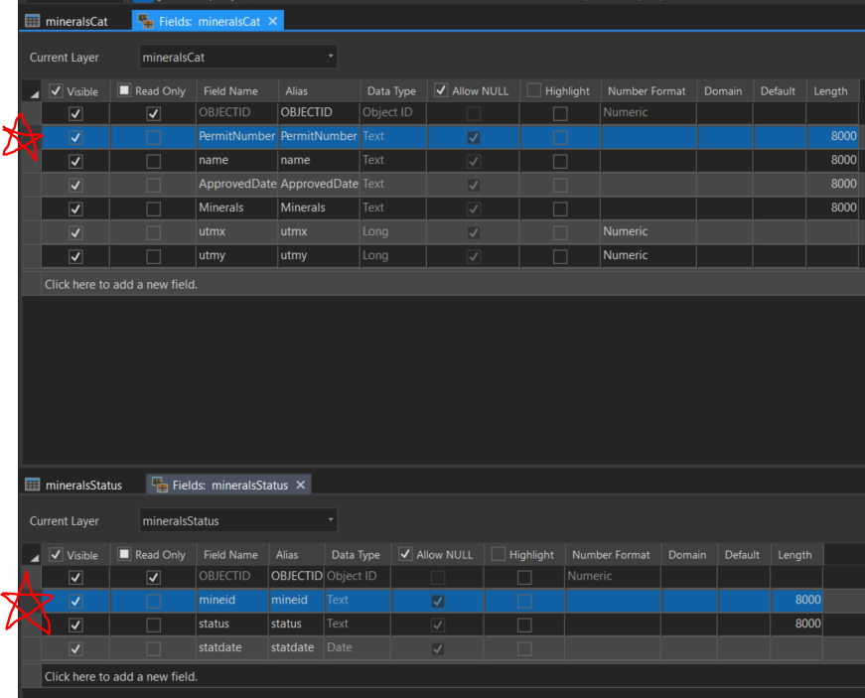
Task: Toggle Read Only checkbox for Minerals field
Action: 153,209
